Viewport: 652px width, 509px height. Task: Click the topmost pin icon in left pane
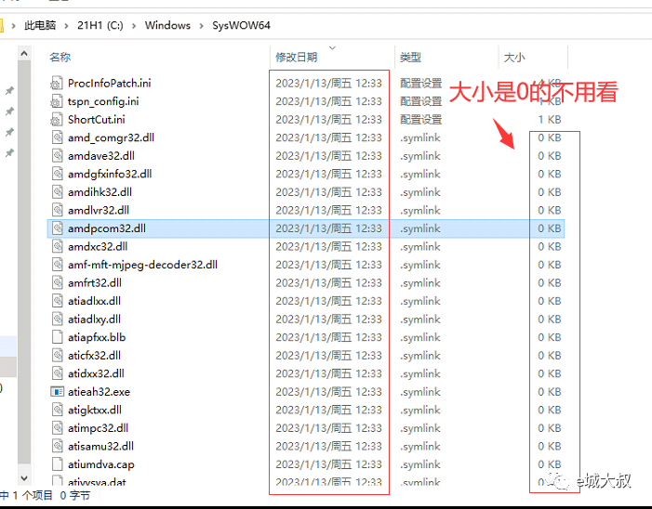tap(9, 91)
